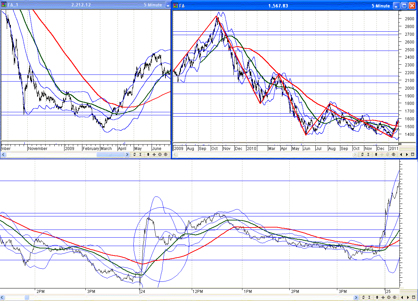Click the refresh cycle icon on bottom intraday chart
Viewport: 418px width, 301px height.
(x=364, y=297)
